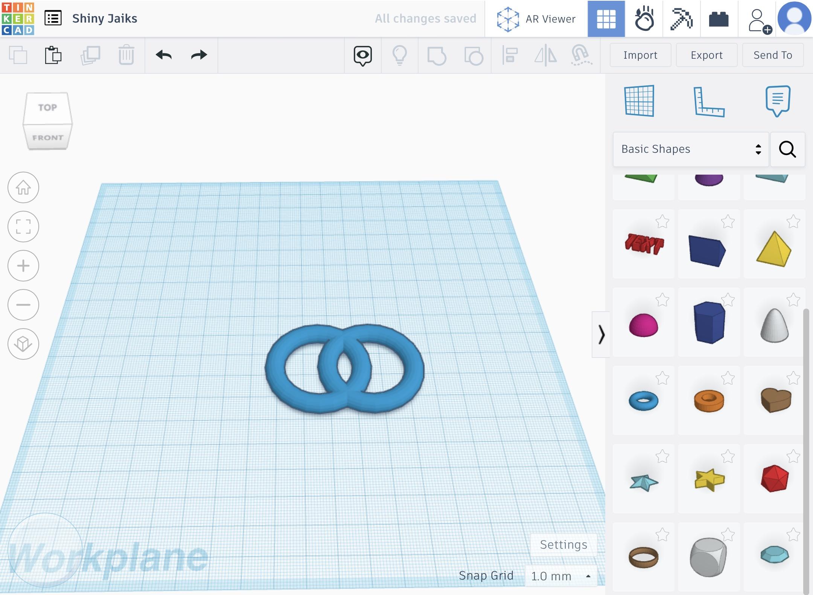Image resolution: width=813 pixels, height=595 pixels.
Task: Click the Notes lightbulb icon
Action: [x=400, y=56]
